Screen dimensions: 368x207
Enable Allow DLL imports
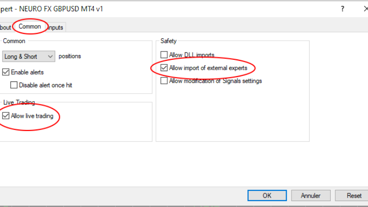[164, 55]
